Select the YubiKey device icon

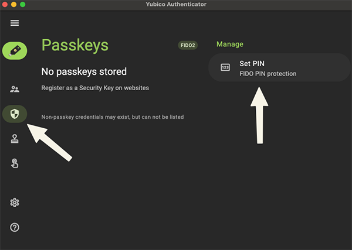(x=15, y=50)
